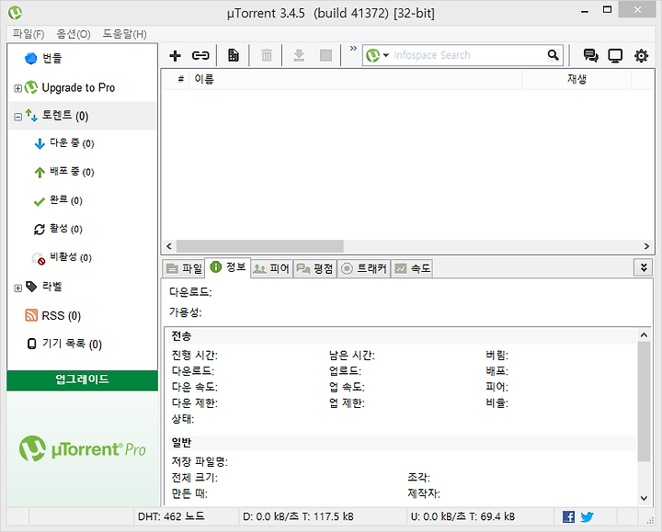Image resolution: width=662 pixels, height=532 pixels.
Task: Open the search provider dropdown arrow
Action: point(386,55)
